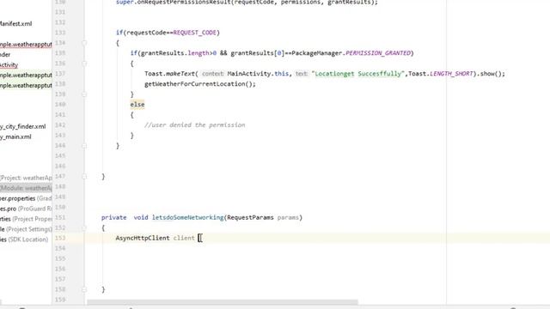Image resolution: width=550 pixels, height=309 pixels.
Task: Click the horizontal scrollbar below the editor
Action: [223, 302]
